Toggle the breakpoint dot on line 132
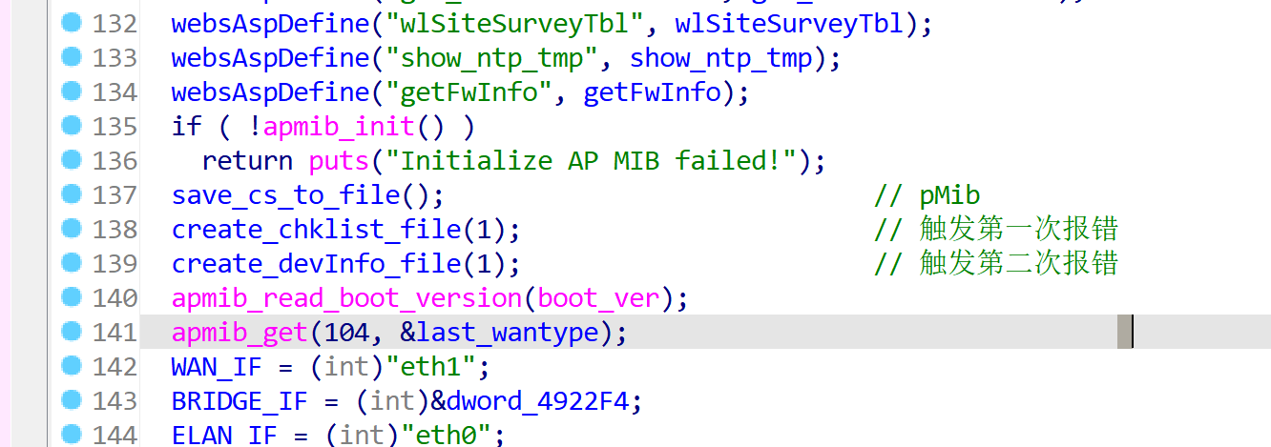This screenshot has height=447, width=1271. pyautogui.click(x=71, y=23)
